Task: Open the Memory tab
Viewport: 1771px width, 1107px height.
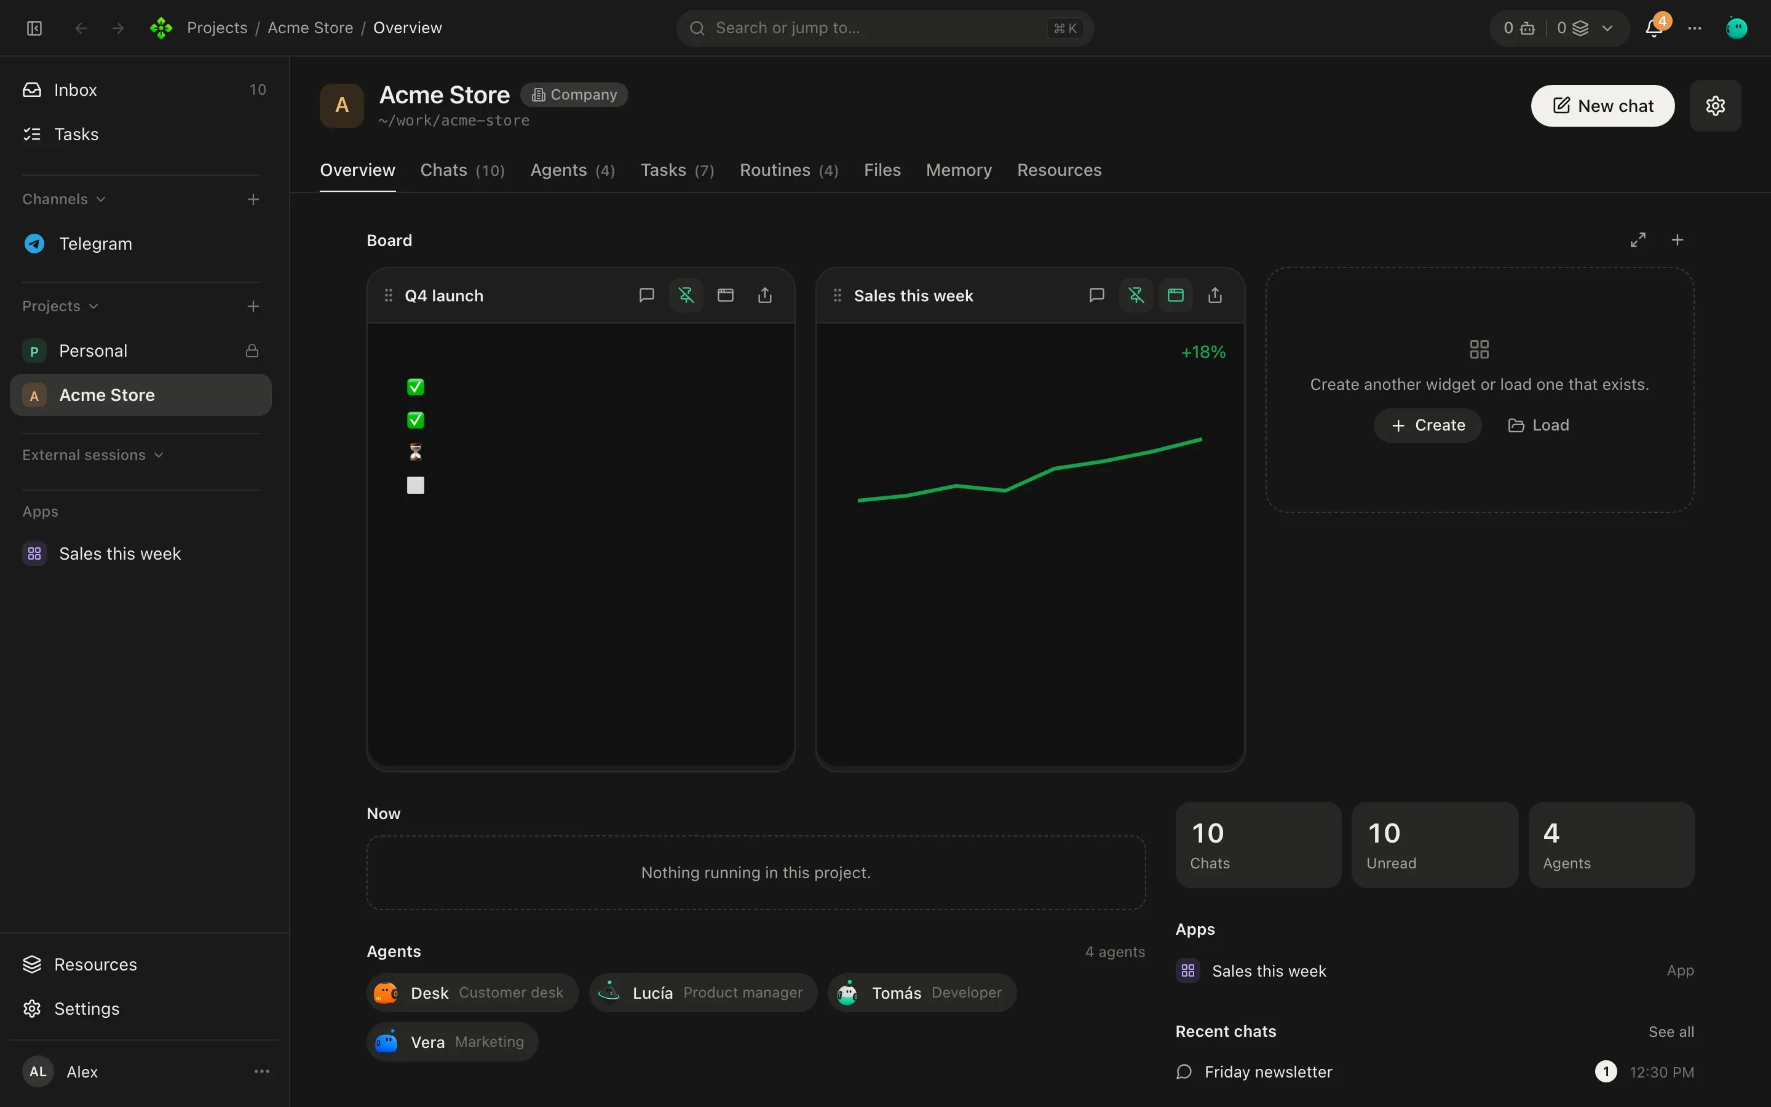Action: pyautogui.click(x=959, y=170)
